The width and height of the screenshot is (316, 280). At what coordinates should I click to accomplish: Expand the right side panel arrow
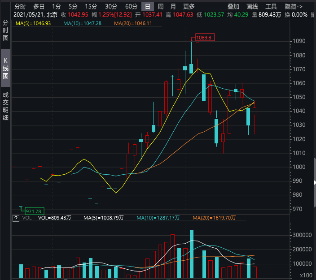tap(315, 183)
